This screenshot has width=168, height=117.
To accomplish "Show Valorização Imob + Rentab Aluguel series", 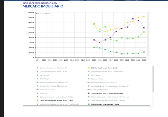I will pos(108,86).
